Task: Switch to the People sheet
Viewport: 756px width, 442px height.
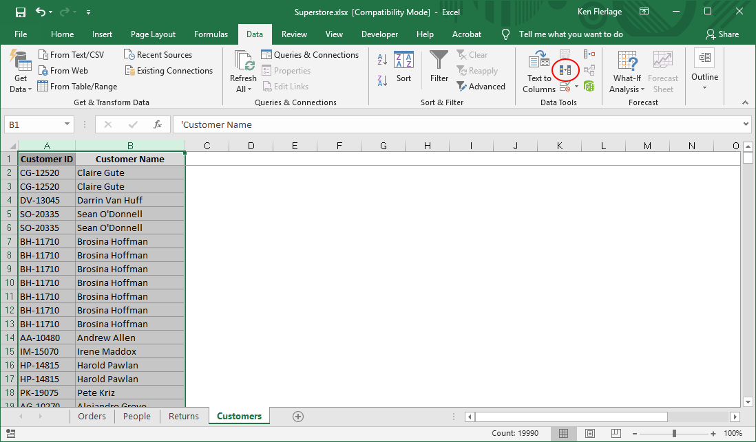Action: point(137,417)
